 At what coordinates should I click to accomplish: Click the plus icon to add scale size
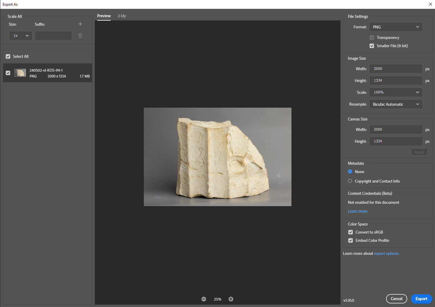pos(80,24)
